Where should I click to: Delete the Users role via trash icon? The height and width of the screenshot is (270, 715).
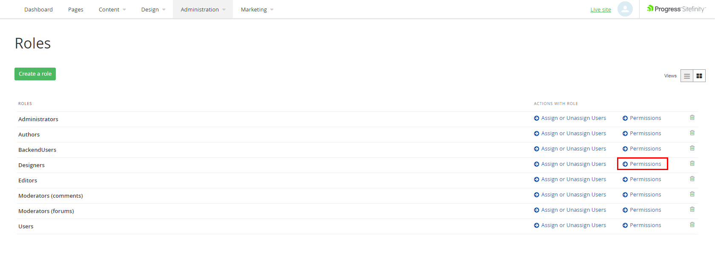(692, 225)
